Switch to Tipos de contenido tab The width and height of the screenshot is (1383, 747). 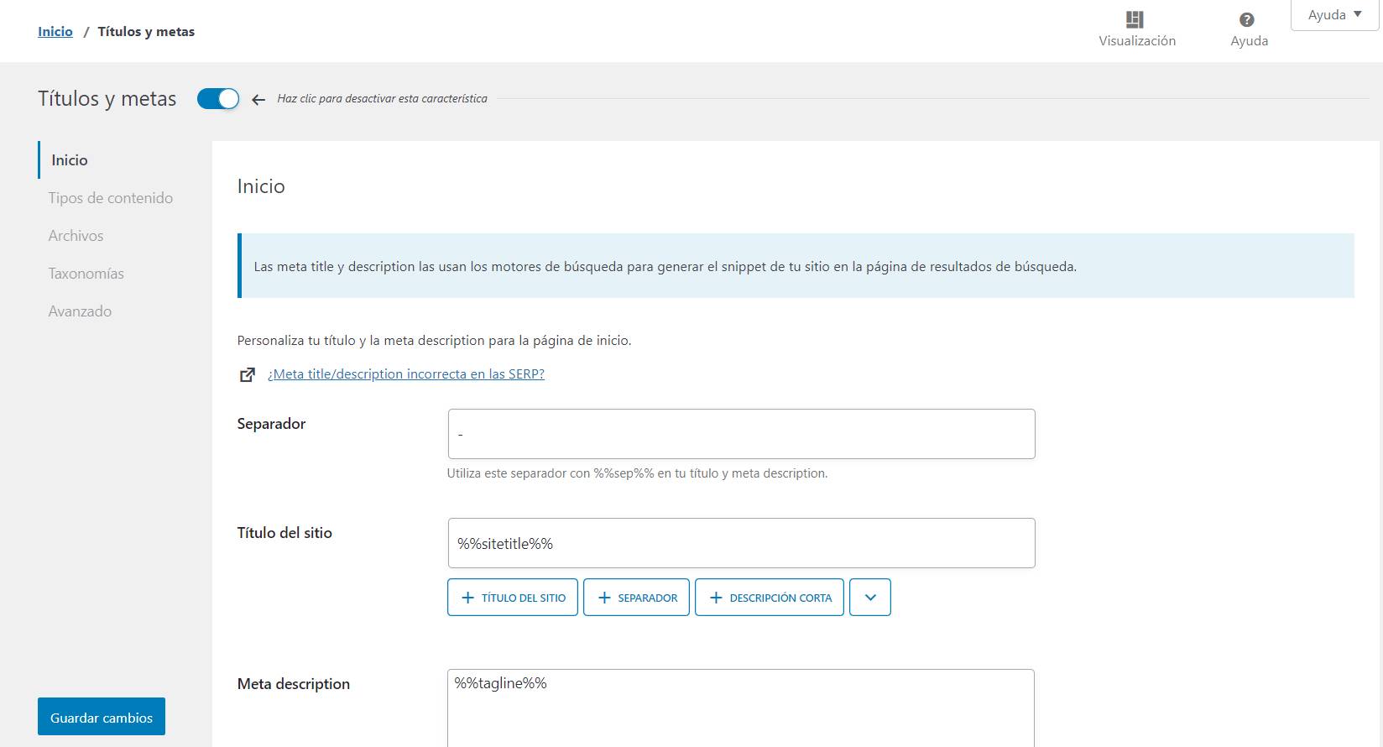(111, 198)
